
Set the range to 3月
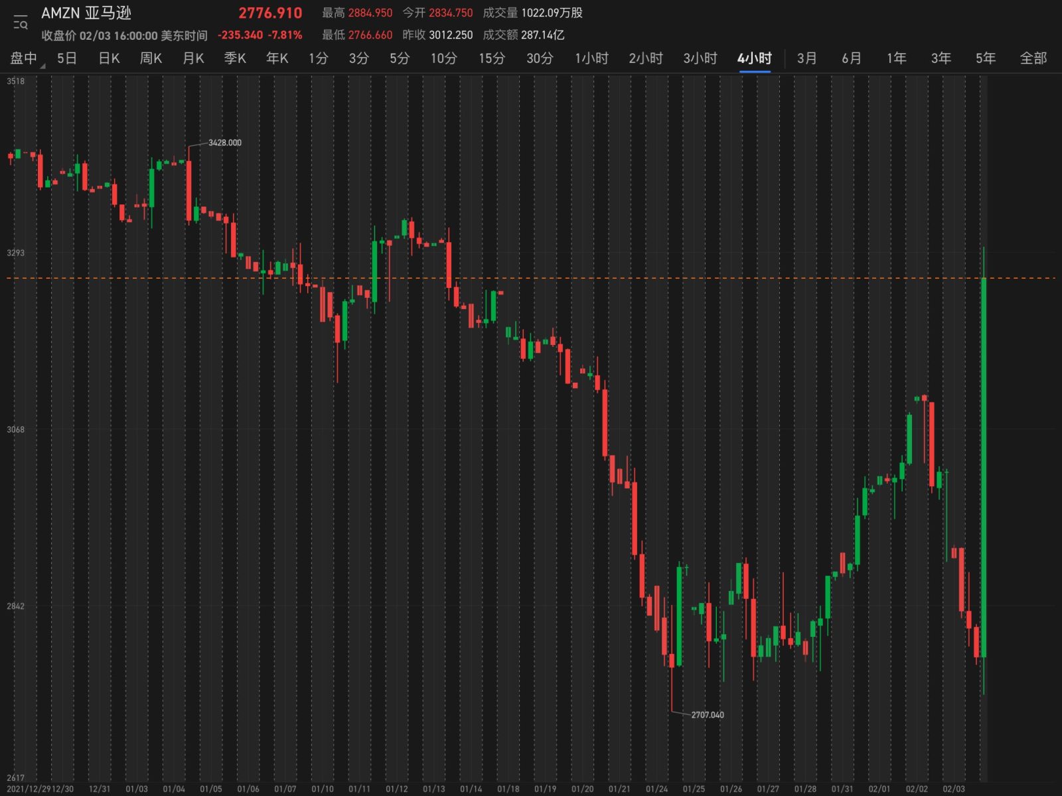tap(806, 58)
